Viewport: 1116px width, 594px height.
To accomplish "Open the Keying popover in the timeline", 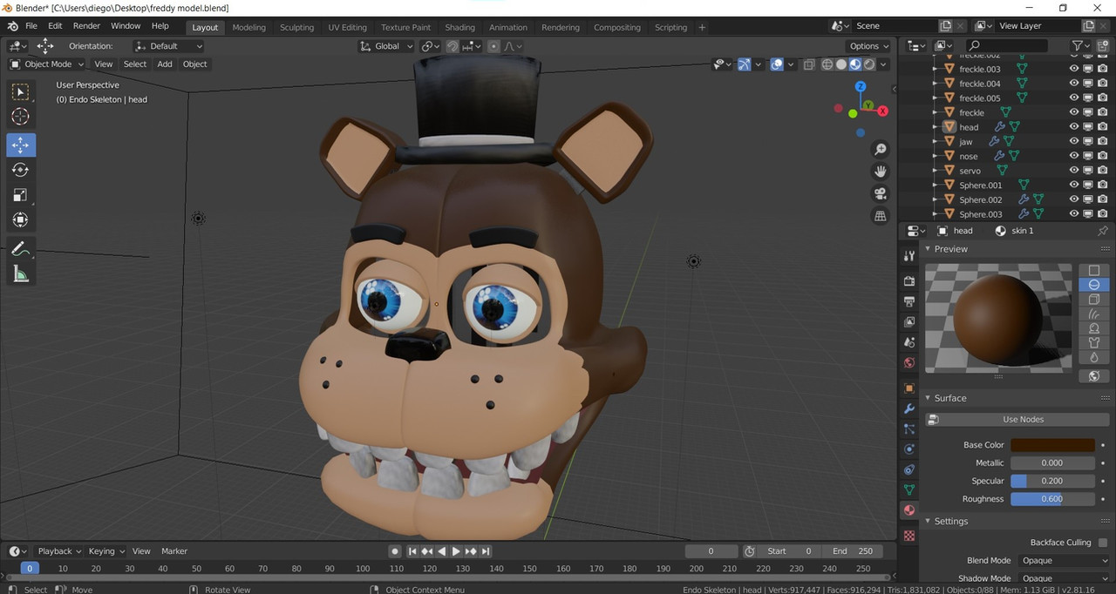I will tap(105, 551).
